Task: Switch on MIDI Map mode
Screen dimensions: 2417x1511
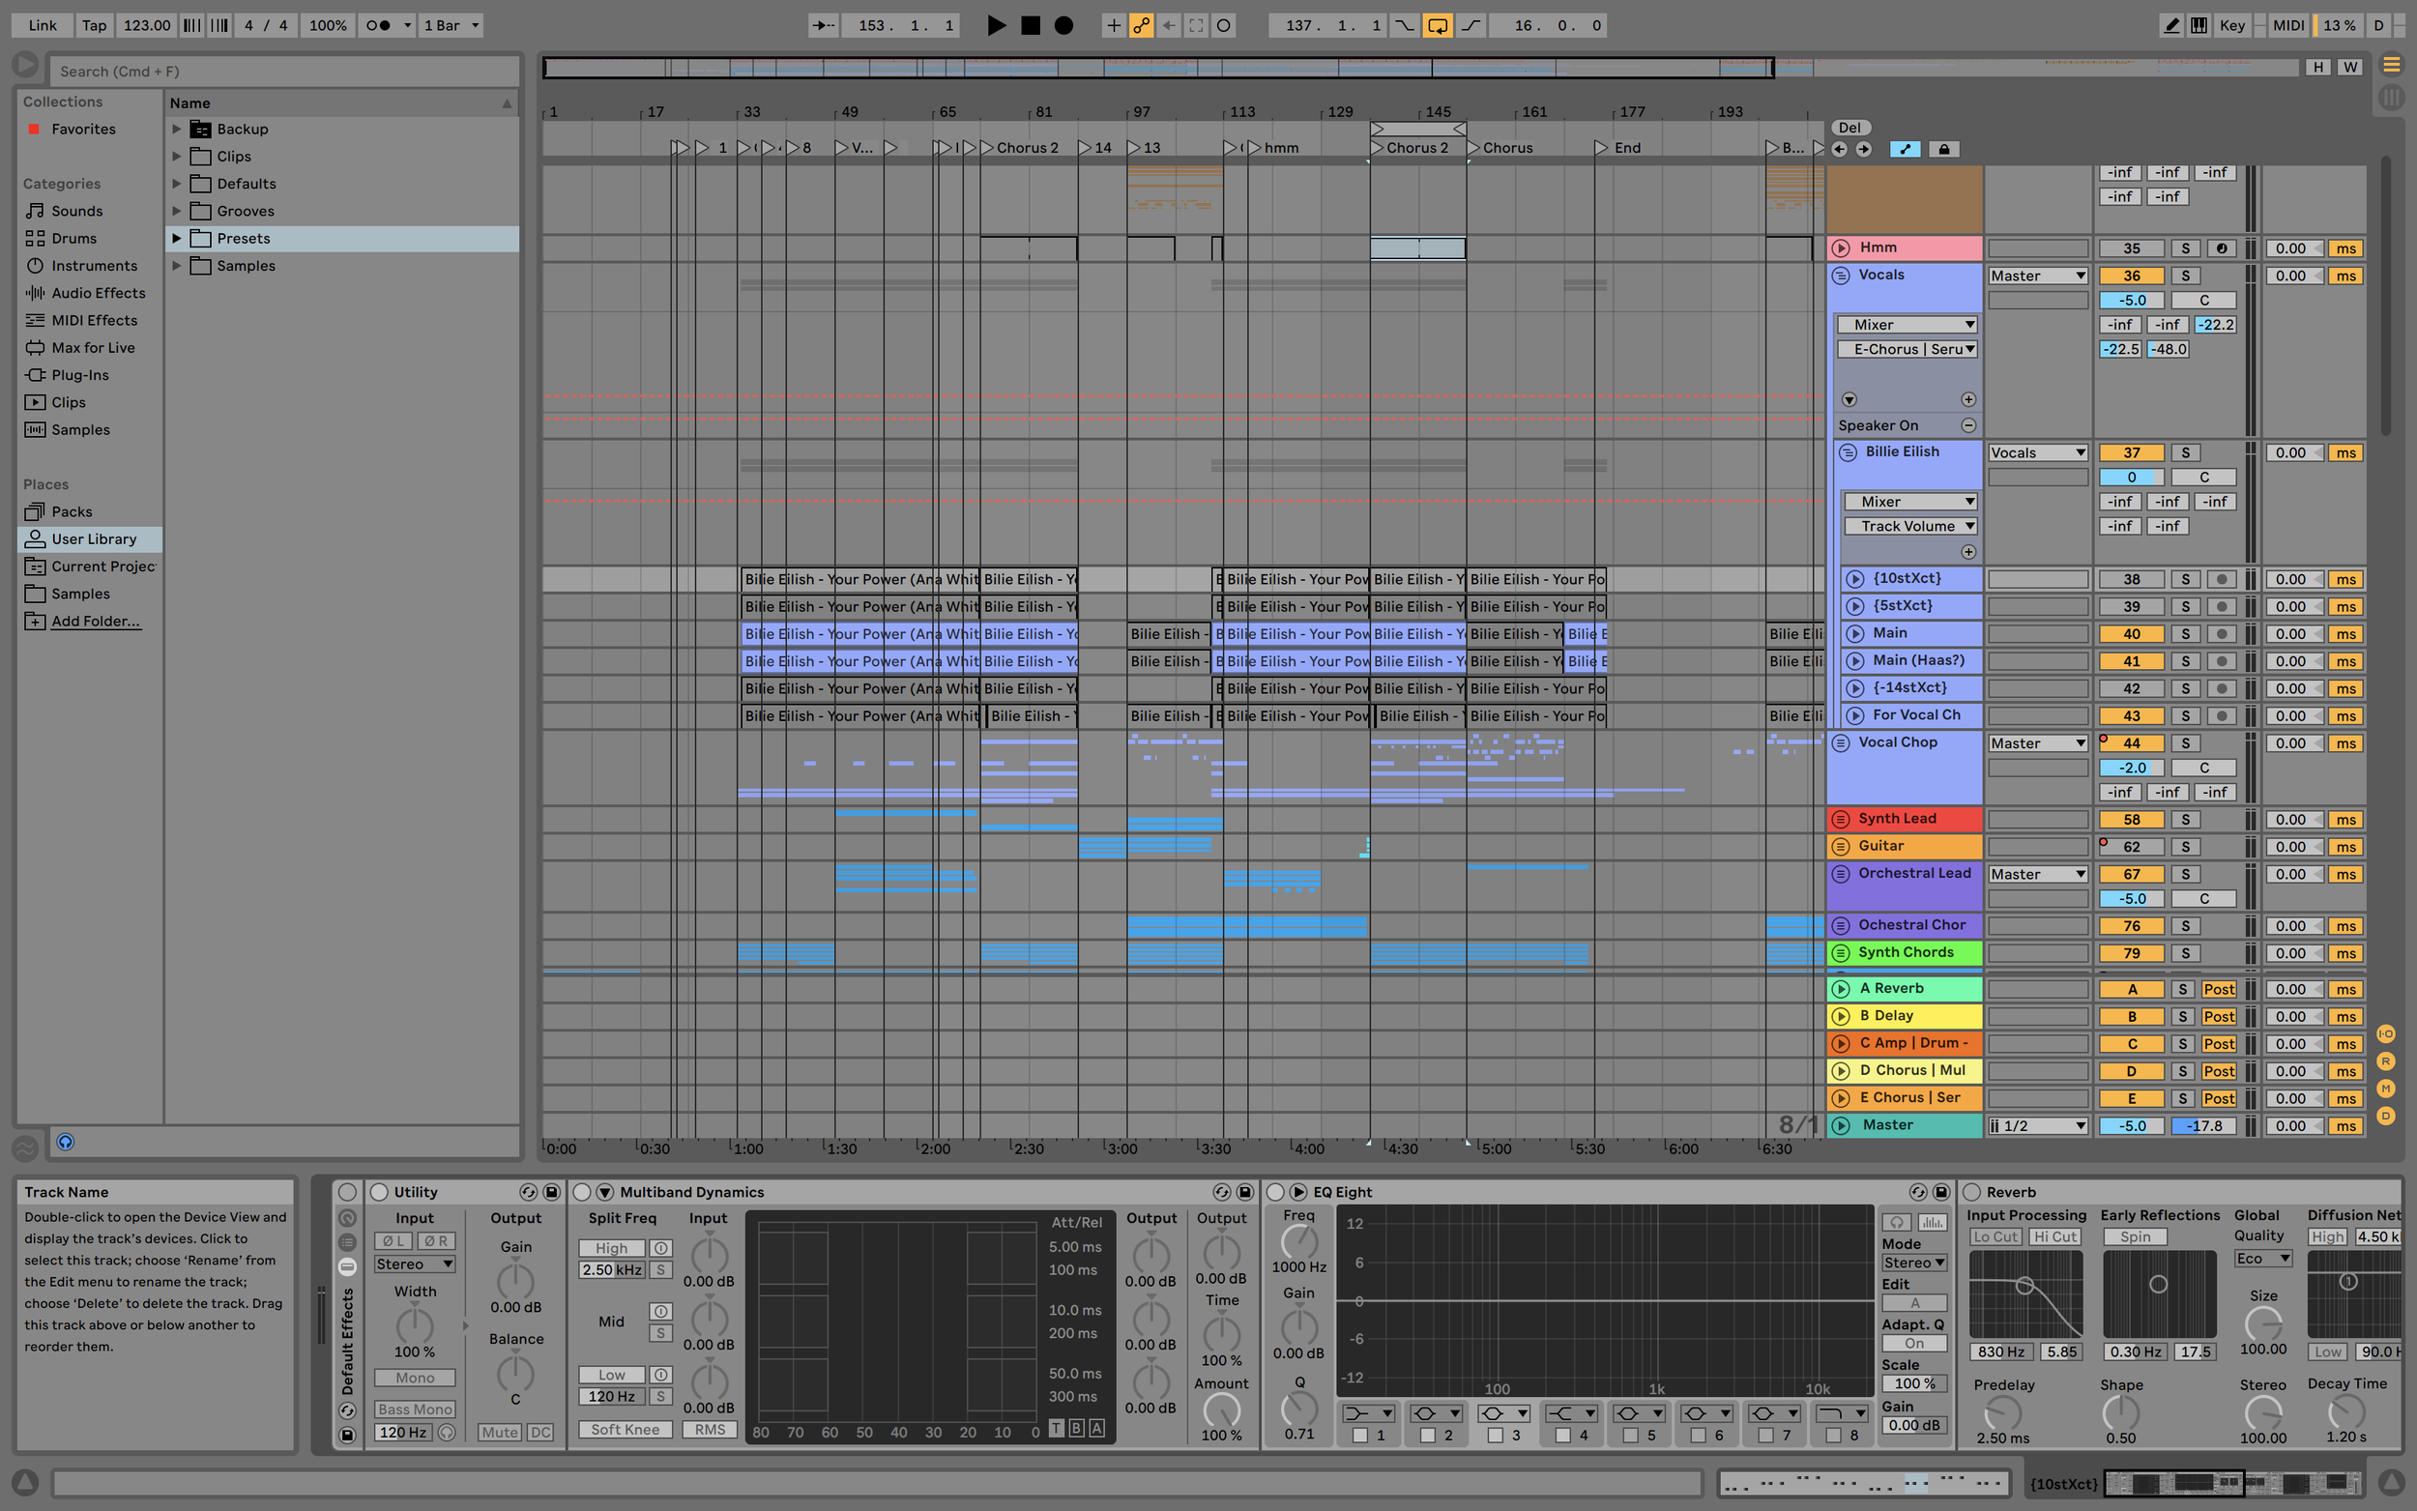Action: (x=2288, y=25)
